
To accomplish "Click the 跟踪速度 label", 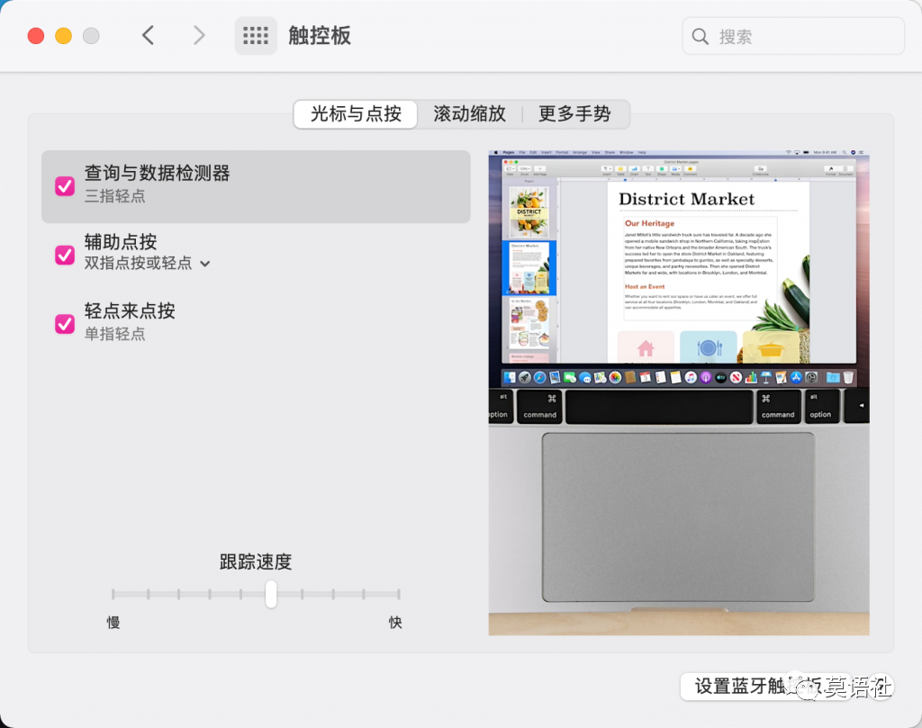I will pos(256,562).
